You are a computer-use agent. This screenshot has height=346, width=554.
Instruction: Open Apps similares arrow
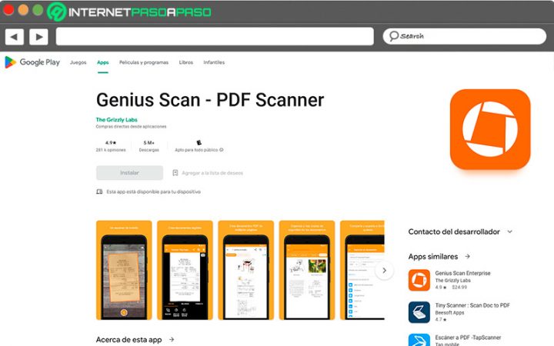[468, 256]
